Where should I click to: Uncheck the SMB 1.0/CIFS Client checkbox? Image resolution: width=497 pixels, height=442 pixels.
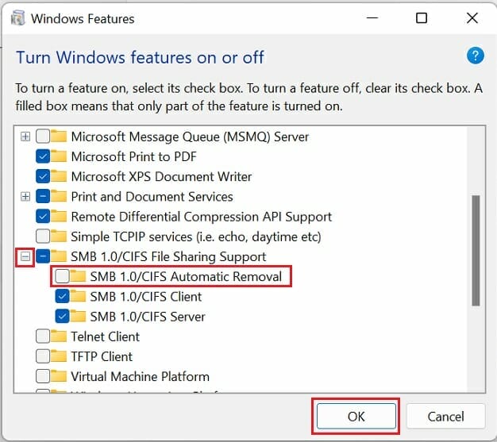62,296
